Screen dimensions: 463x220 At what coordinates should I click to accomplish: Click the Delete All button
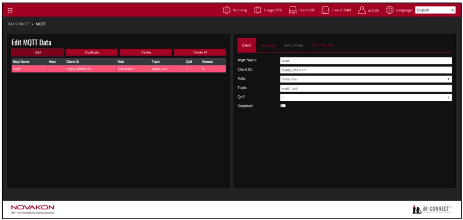200,52
